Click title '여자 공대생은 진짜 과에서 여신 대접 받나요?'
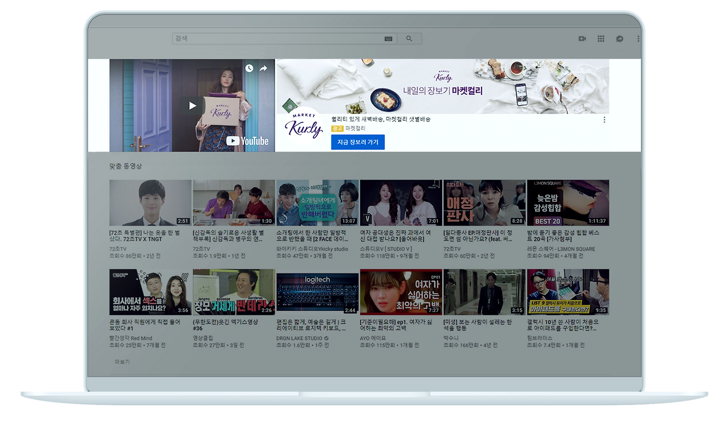This screenshot has height=430, width=719. [x=396, y=235]
